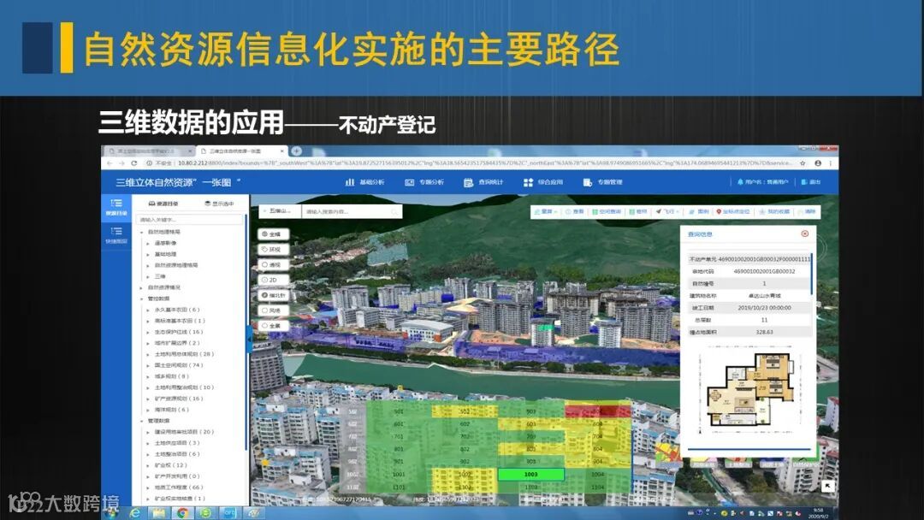Open a new browser tab

(297, 151)
